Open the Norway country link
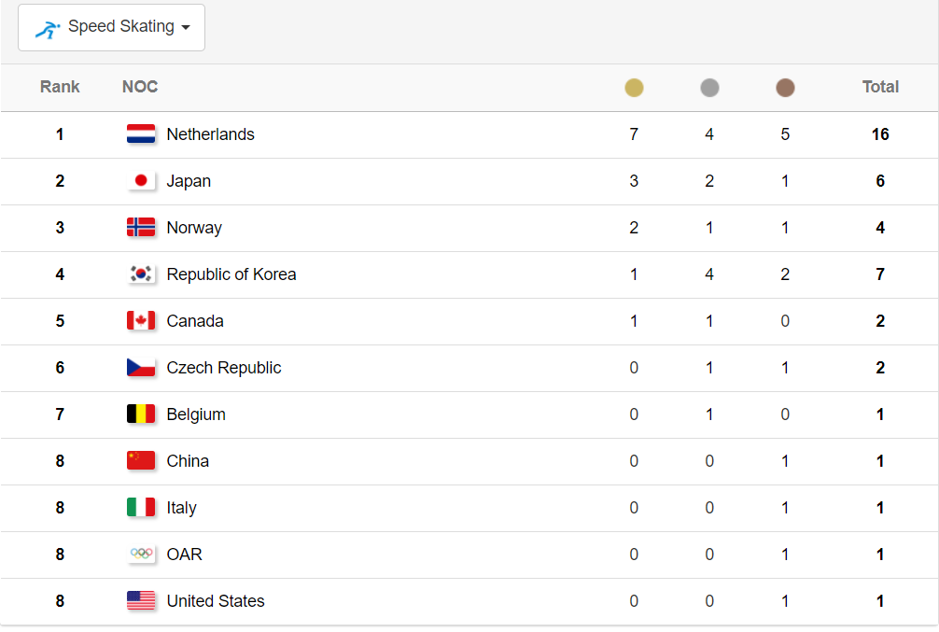Image resolution: width=939 pixels, height=632 pixels. pos(194,228)
